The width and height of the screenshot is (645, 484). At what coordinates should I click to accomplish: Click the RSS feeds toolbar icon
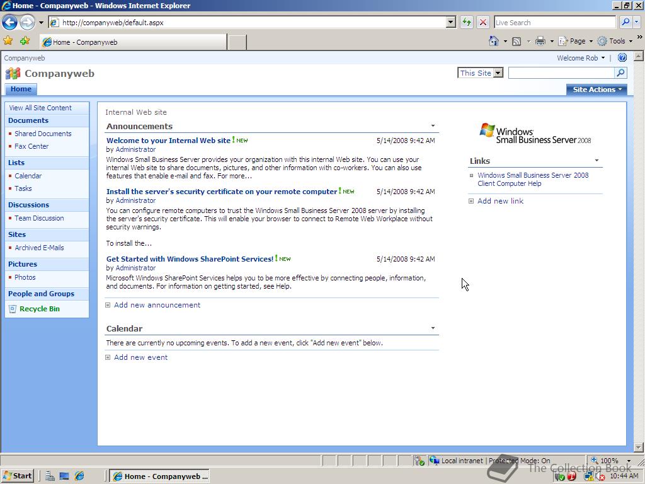pos(517,41)
